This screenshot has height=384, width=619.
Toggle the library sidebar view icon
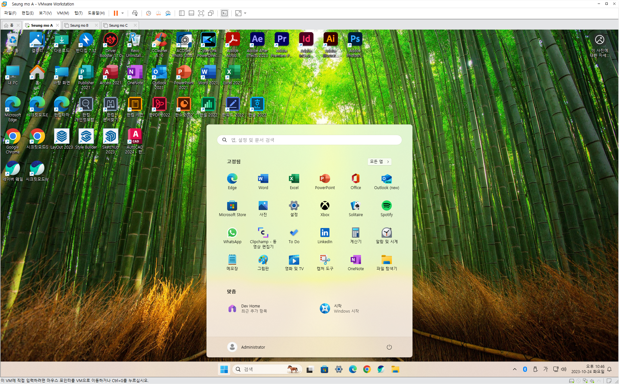pyautogui.click(x=181, y=13)
